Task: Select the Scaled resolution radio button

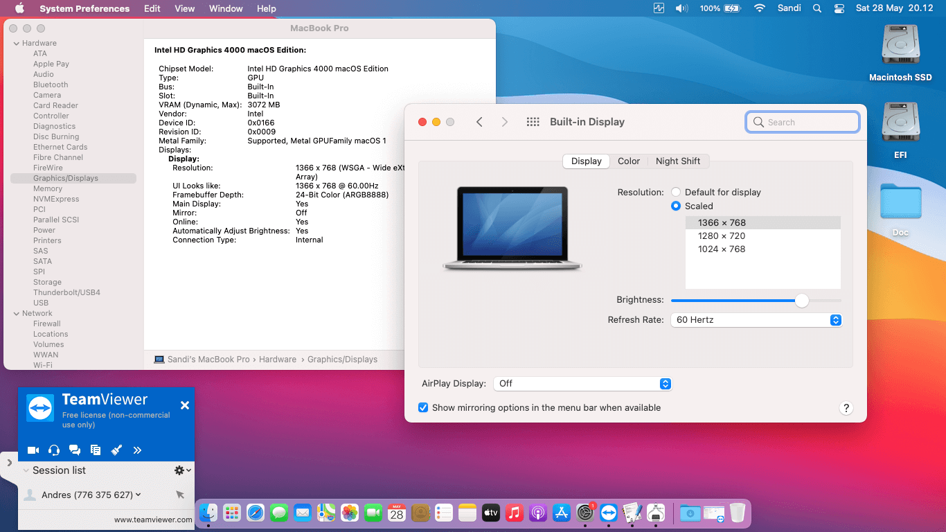Action: click(676, 206)
